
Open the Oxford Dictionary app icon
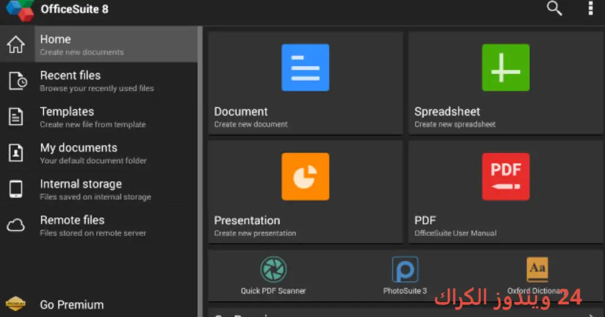tap(537, 269)
